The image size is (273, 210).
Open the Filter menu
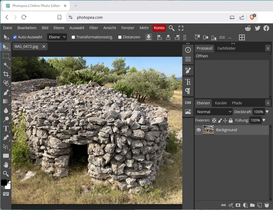pos(93,28)
